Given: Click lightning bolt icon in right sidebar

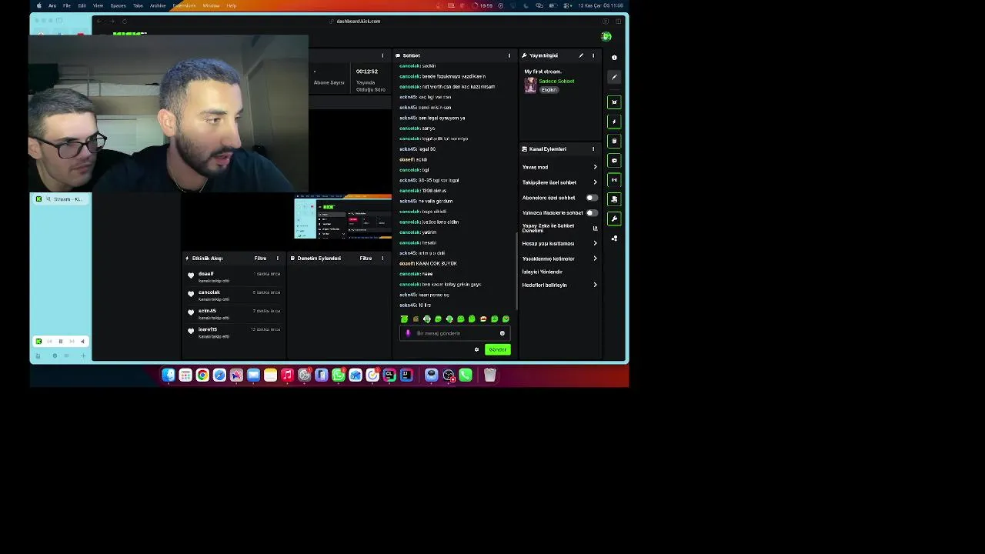Looking at the screenshot, I should coord(614,122).
